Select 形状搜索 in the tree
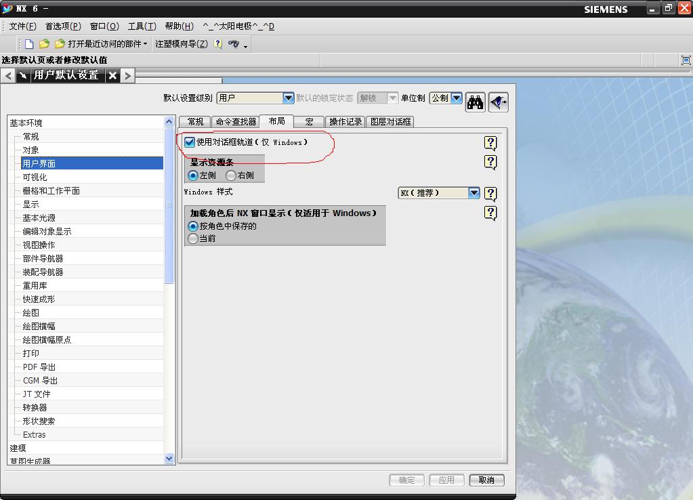 [x=39, y=421]
